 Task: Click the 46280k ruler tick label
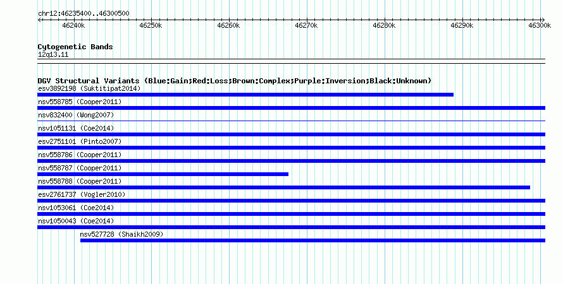384,25
